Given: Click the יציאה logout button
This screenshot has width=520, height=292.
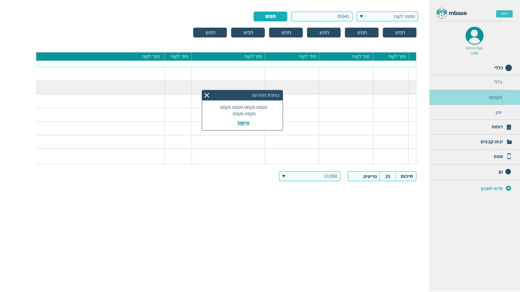Looking at the screenshot, I should [504, 14].
